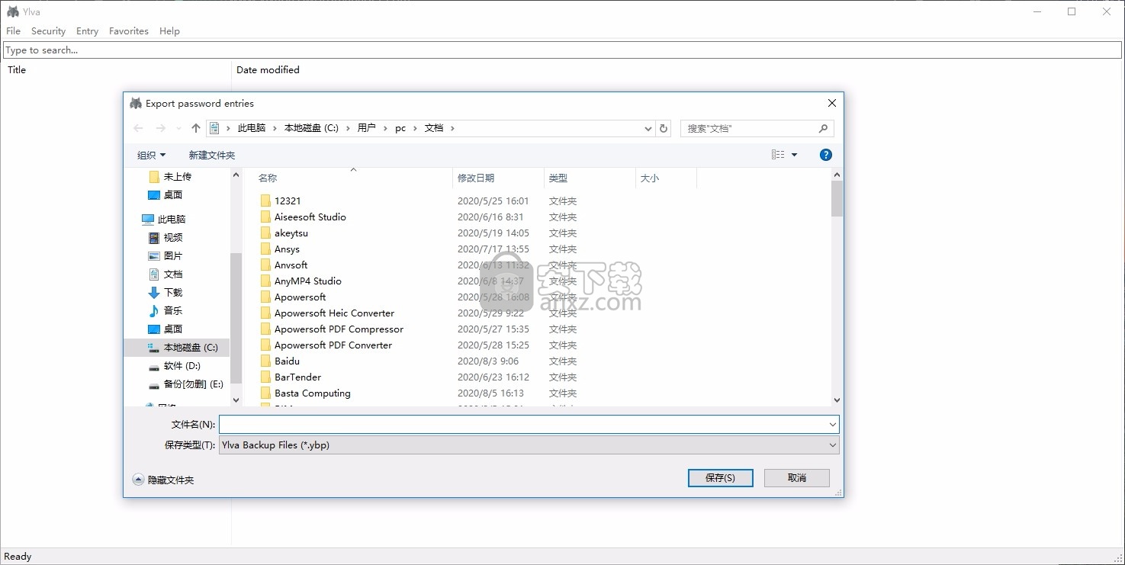
Task: Select 本地磁盘 (C:) in the sidebar tree
Action: tap(190, 347)
